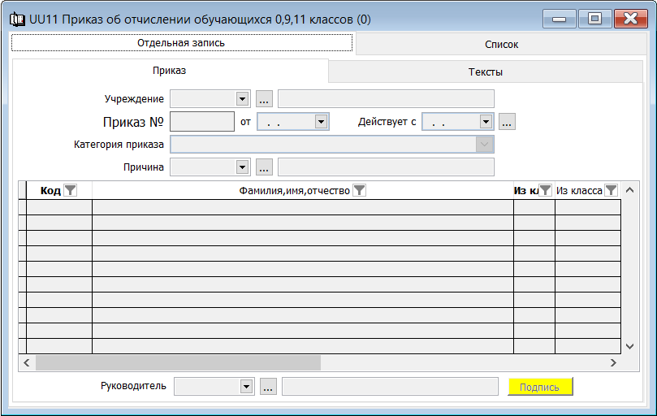Open Причина lookup with ellipsis button

pyautogui.click(x=264, y=167)
